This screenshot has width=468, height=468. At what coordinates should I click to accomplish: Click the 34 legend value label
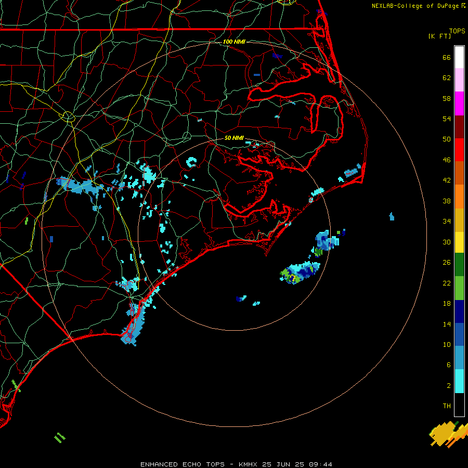[x=447, y=222]
